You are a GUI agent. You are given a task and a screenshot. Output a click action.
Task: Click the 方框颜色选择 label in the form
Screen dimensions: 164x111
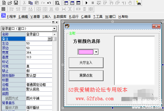(87, 41)
